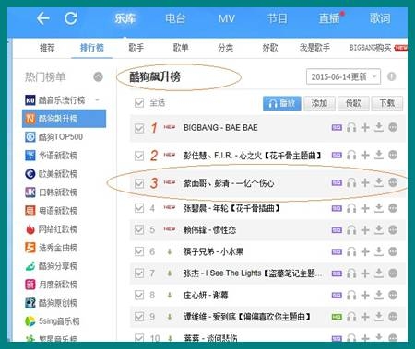Uncheck the 心之火 song checkbox
Screen dimensions: 415x349
click(x=139, y=156)
